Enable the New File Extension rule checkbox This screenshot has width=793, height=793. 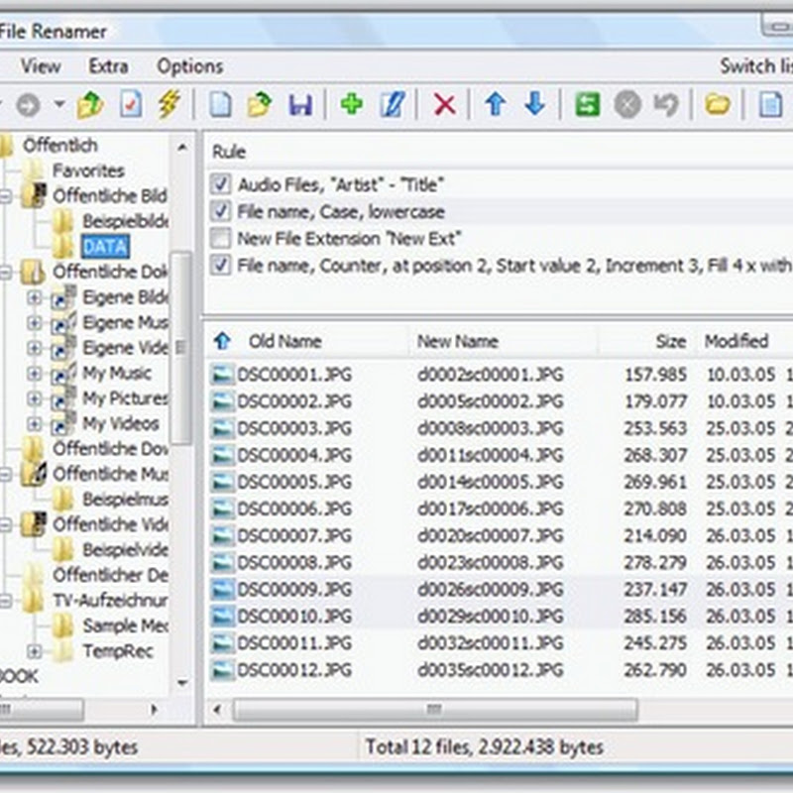tap(221, 239)
